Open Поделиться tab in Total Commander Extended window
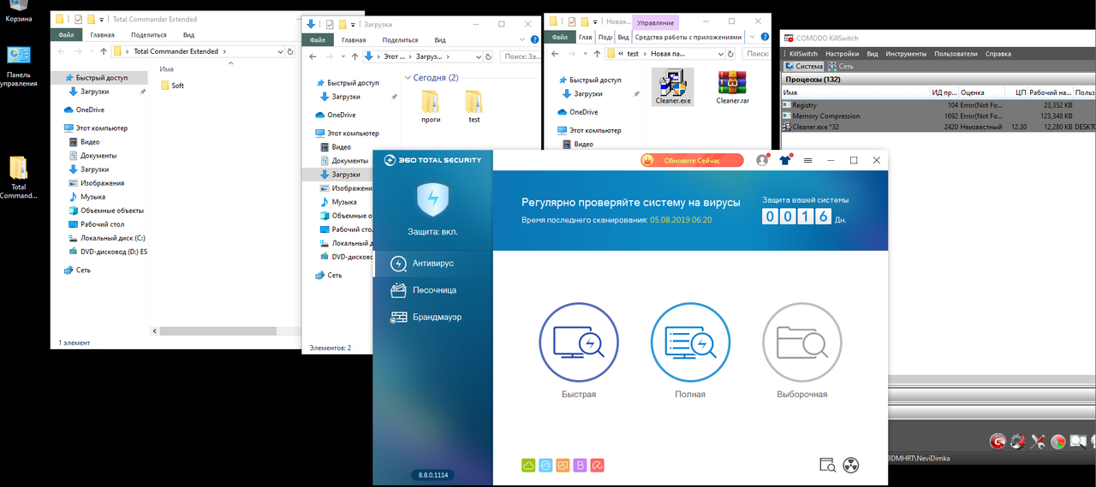This screenshot has width=1096, height=487. click(x=149, y=35)
